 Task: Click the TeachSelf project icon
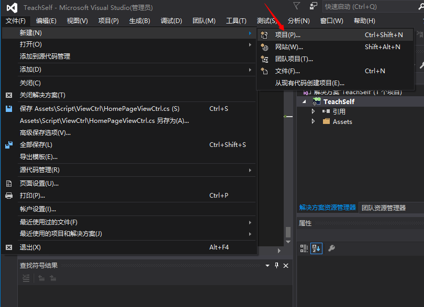coord(317,101)
